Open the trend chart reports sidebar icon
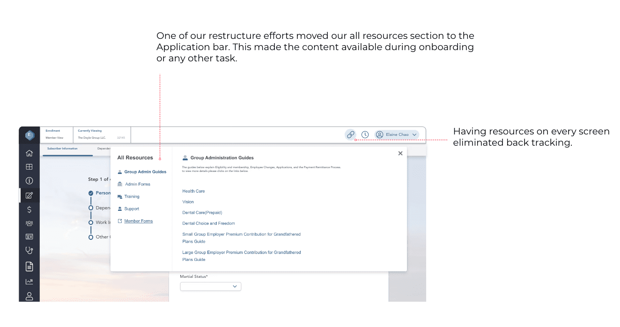620x327 pixels. coord(30,282)
